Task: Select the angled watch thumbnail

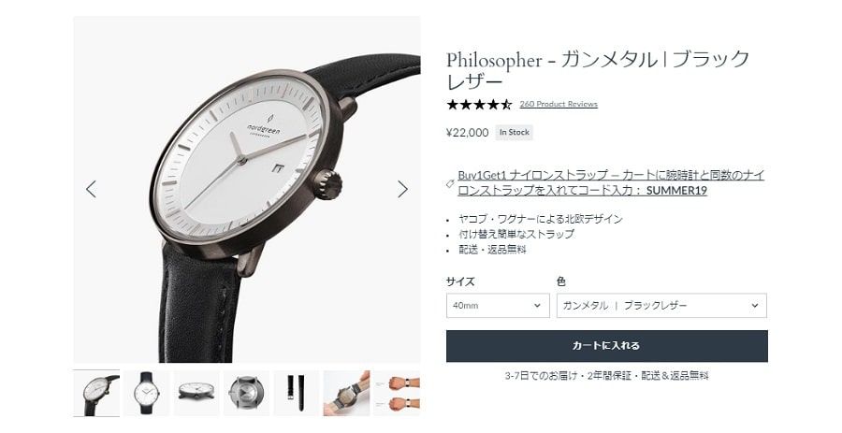Action: [x=96, y=393]
